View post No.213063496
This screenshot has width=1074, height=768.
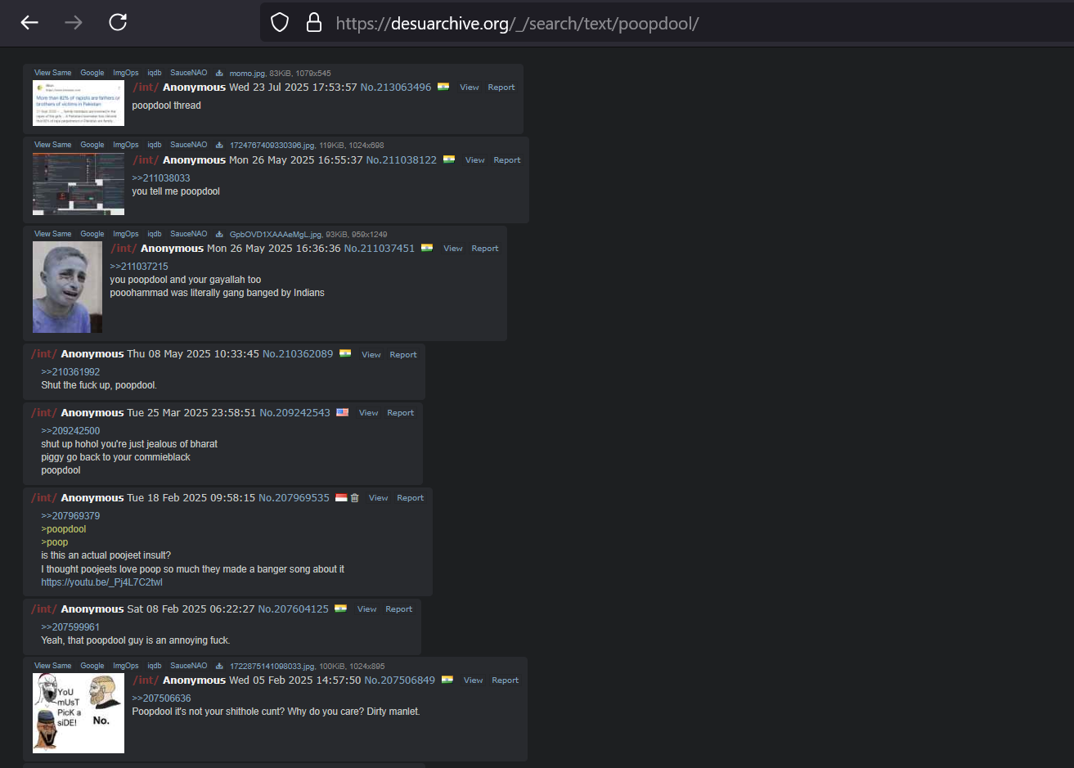point(470,88)
